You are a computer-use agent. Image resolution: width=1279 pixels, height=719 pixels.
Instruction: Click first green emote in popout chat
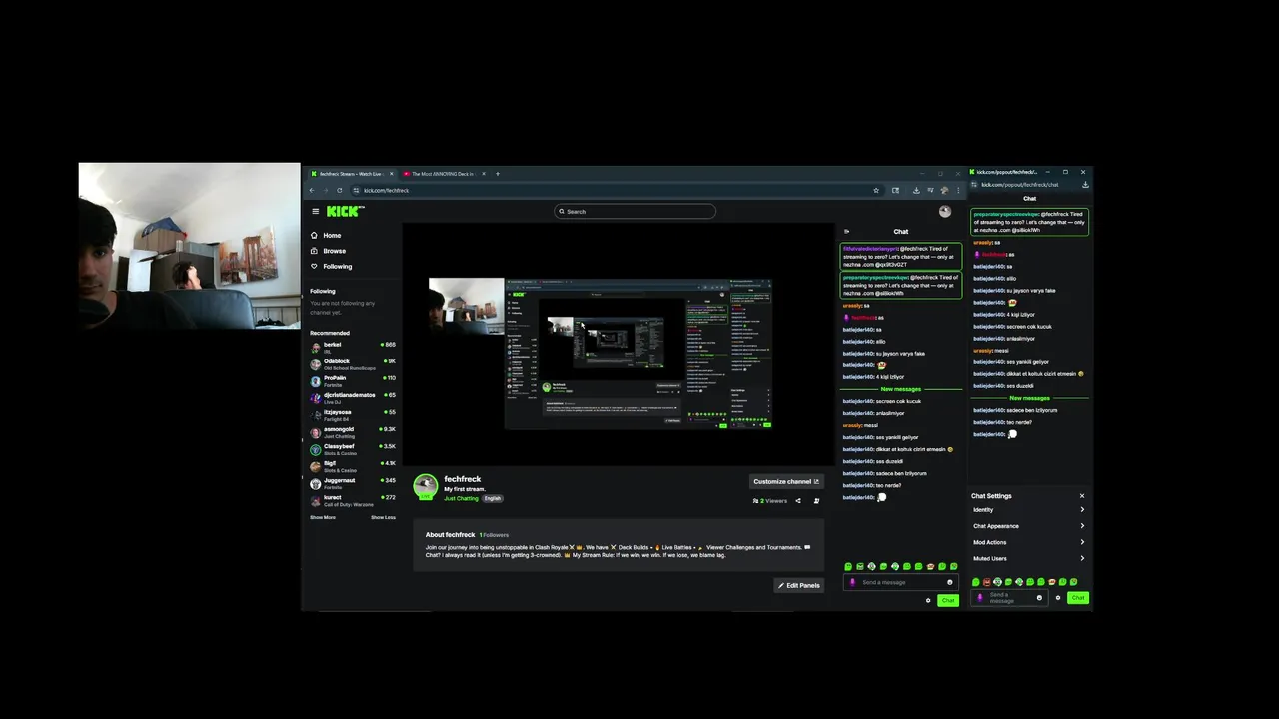[975, 582]
